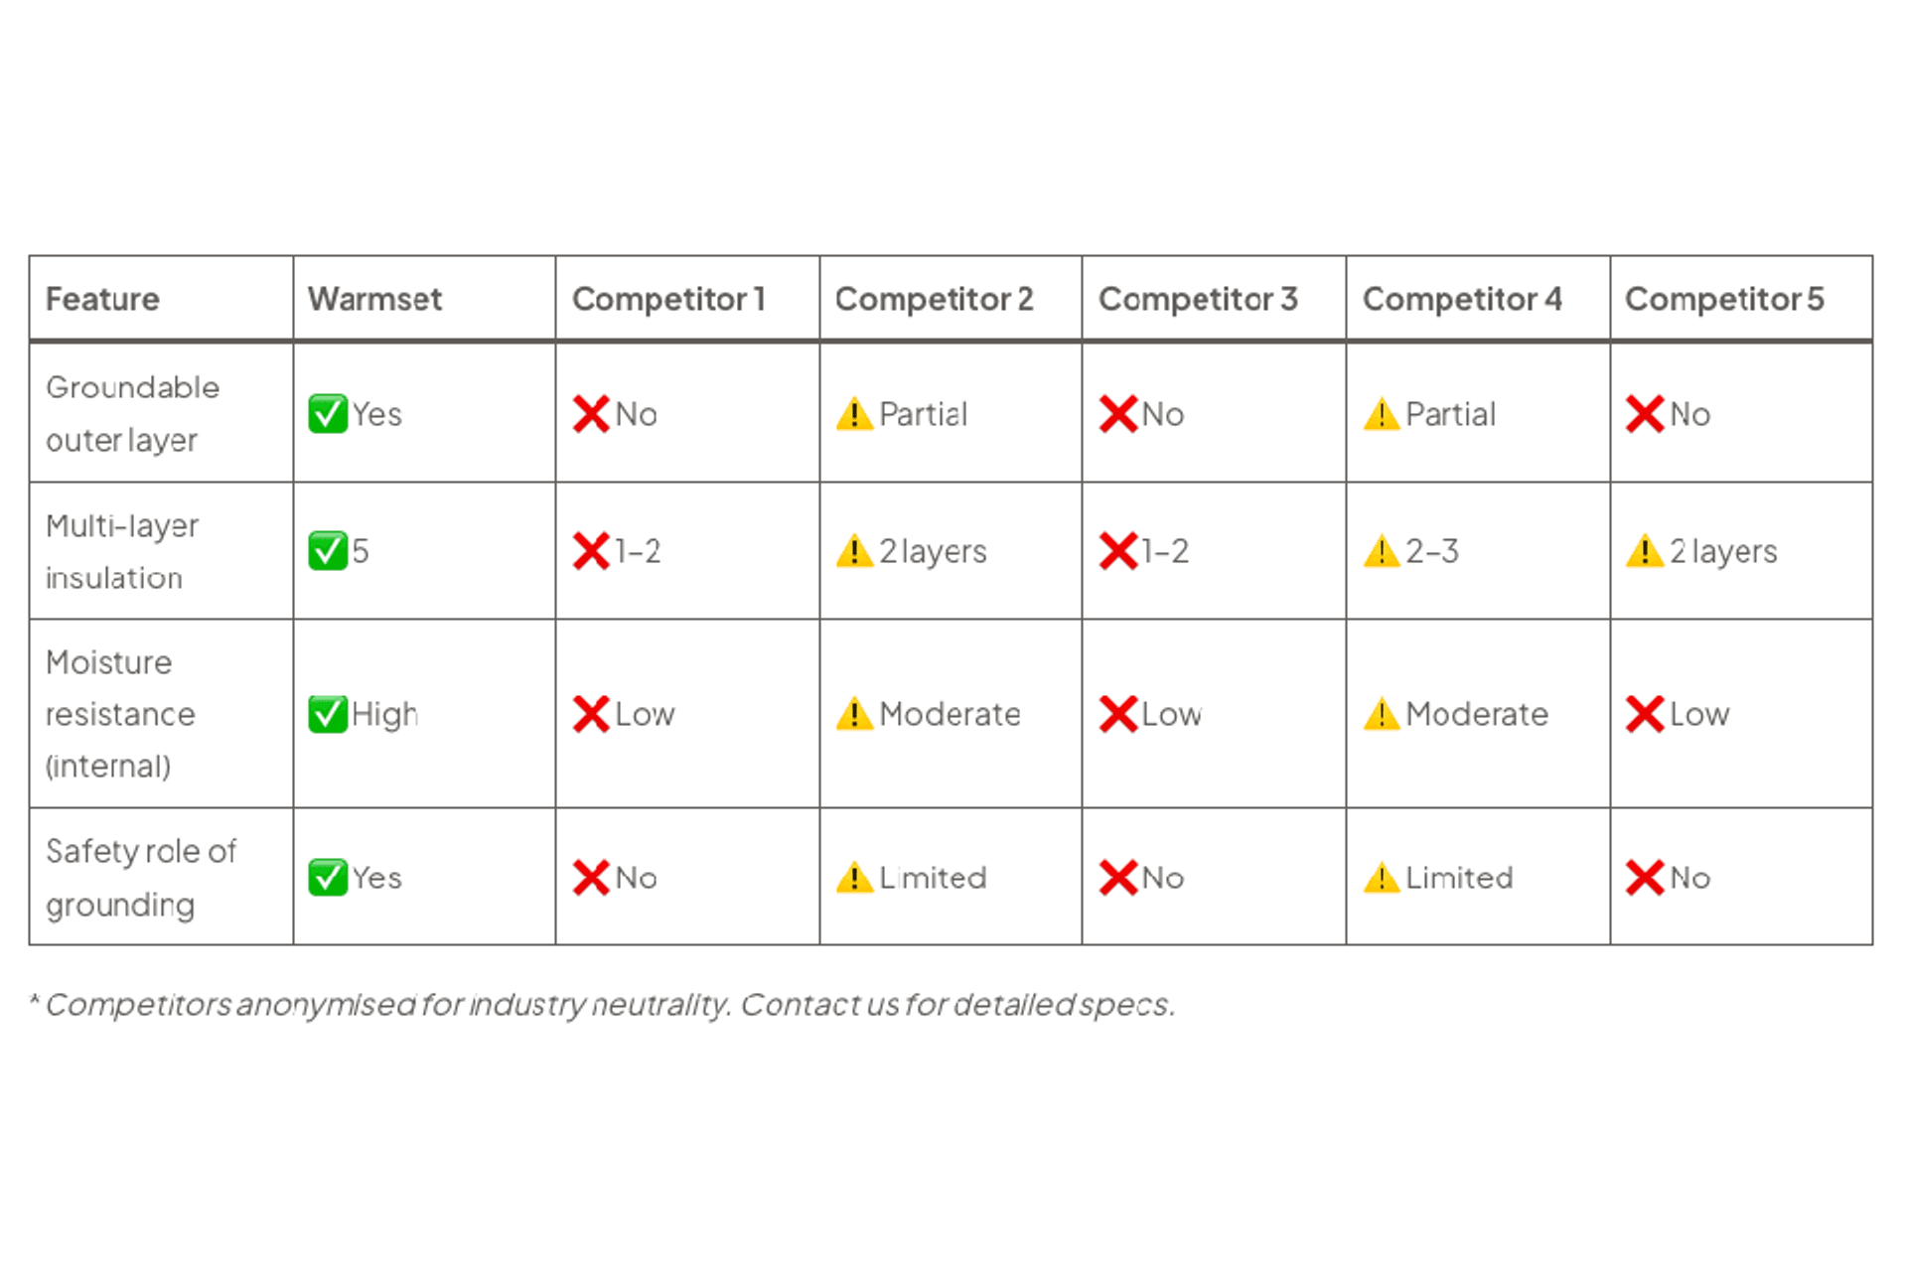This screenshot has width=1907, height=1271.
Task: Select the Warmset column header
Action: tap(374, 299)
